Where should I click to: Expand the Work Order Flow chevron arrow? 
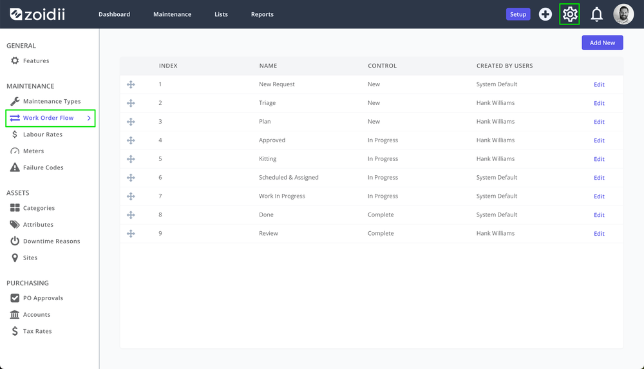89,118
